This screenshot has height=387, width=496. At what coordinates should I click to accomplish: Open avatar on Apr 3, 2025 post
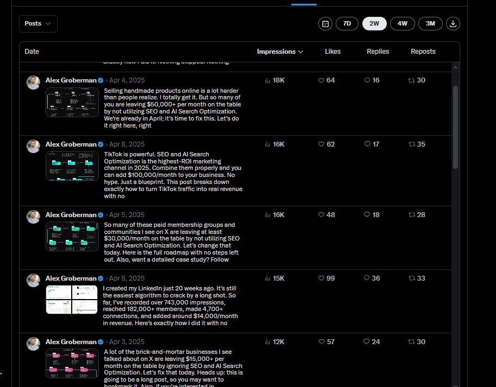tap(33, 344)
